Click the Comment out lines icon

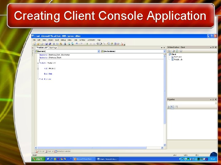[x=69, y=44]
